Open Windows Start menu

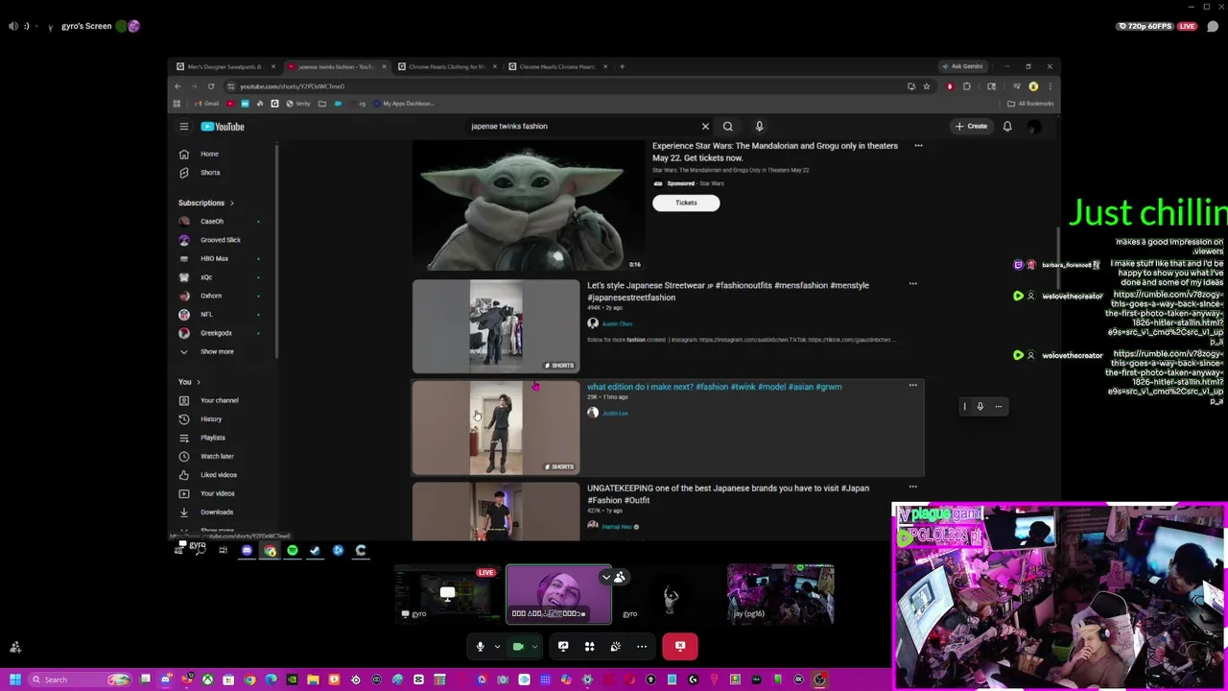click(x=14, y=679)
